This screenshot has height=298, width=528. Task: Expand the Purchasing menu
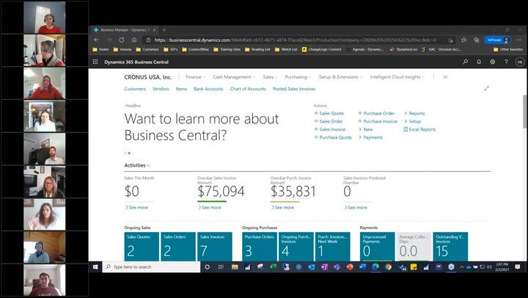[298, 77]
